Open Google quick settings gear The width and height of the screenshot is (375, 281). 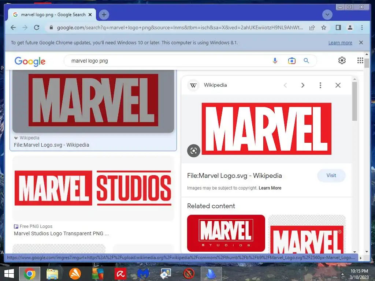click(342, 60)
